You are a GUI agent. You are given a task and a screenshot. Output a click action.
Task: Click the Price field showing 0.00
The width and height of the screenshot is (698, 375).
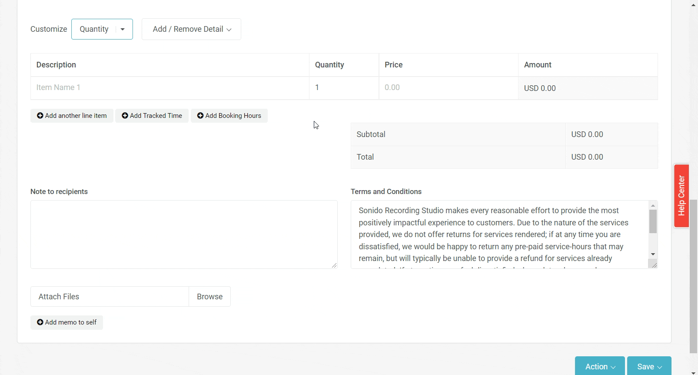coord(448,88)
